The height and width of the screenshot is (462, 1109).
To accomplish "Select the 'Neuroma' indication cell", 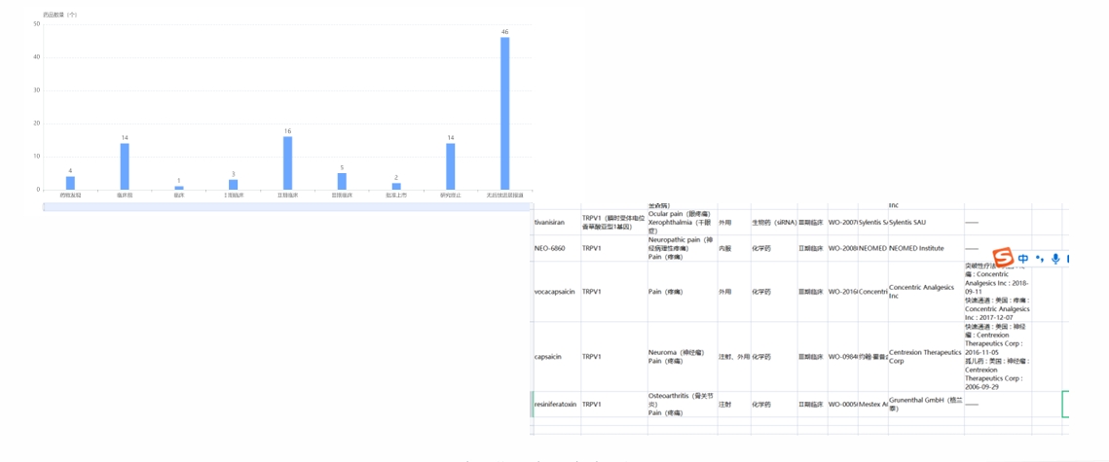I will click(x=682, y=357).
